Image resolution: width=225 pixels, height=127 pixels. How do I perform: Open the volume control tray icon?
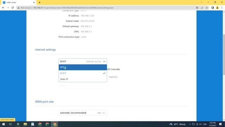[x=200, y=124]
